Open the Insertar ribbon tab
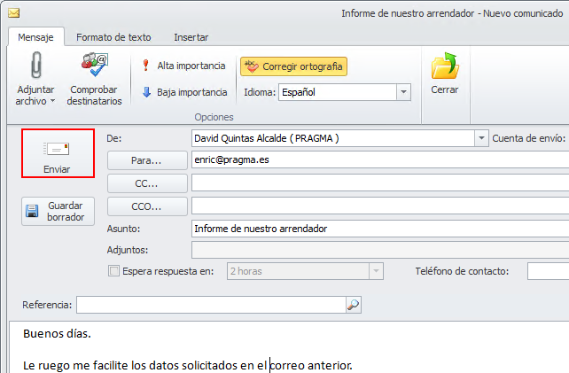 (x=191, y=37)
